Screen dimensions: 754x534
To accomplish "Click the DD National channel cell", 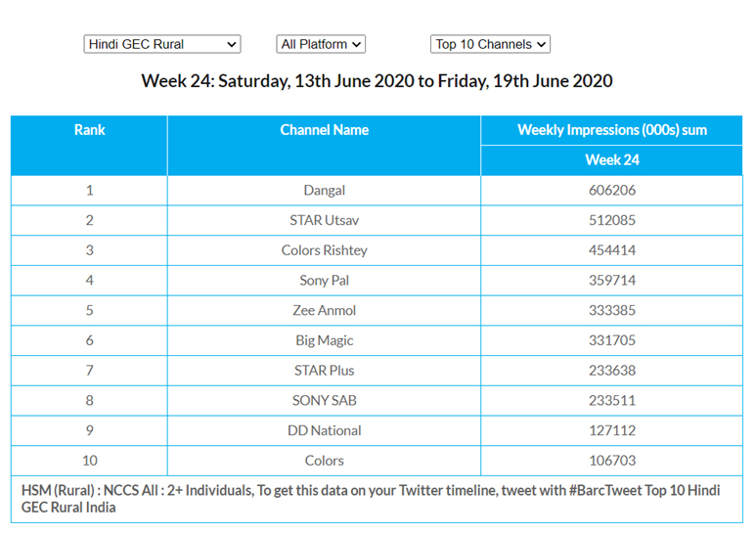I will [324, 430].
